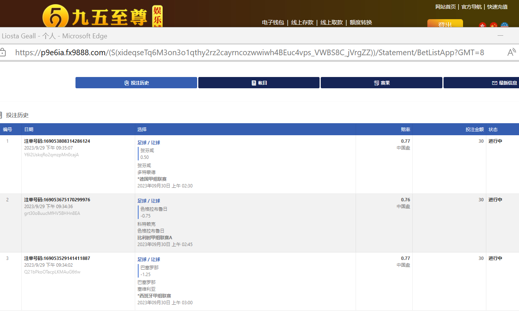Click the 九五至尊 site logo
Screen dimensions: 519x311
tap(101, 16)
